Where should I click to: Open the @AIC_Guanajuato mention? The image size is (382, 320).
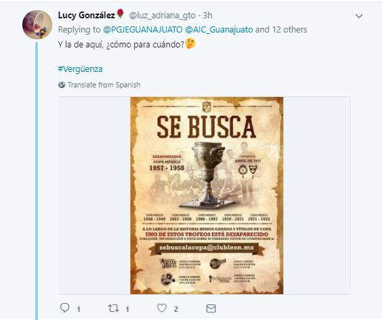click(x=219, y=30)
